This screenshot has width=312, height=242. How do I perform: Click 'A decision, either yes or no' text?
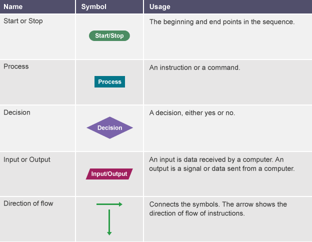point(192,113)
